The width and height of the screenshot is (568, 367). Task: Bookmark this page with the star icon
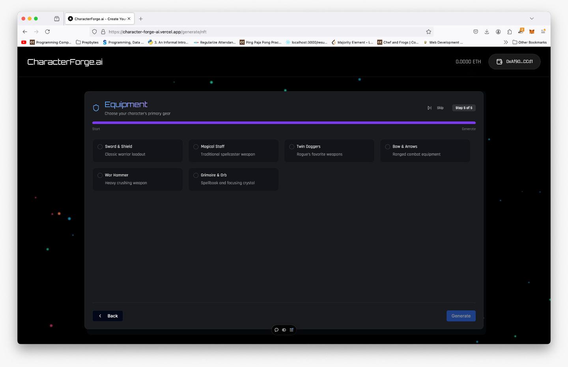(x=428, y=32)
